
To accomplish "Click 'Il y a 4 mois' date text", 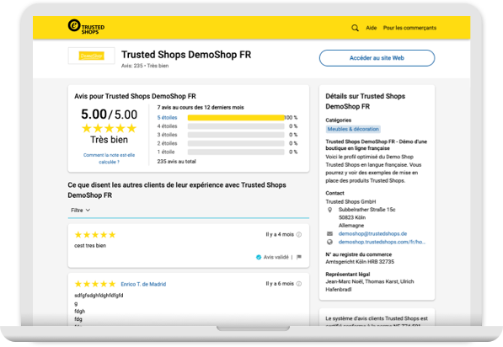I will click(x=280, y=234).
